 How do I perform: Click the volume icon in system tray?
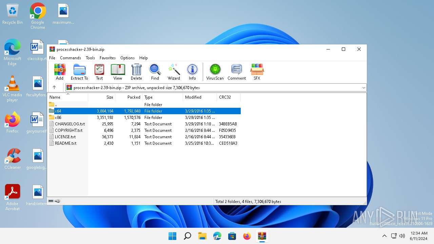402,236
